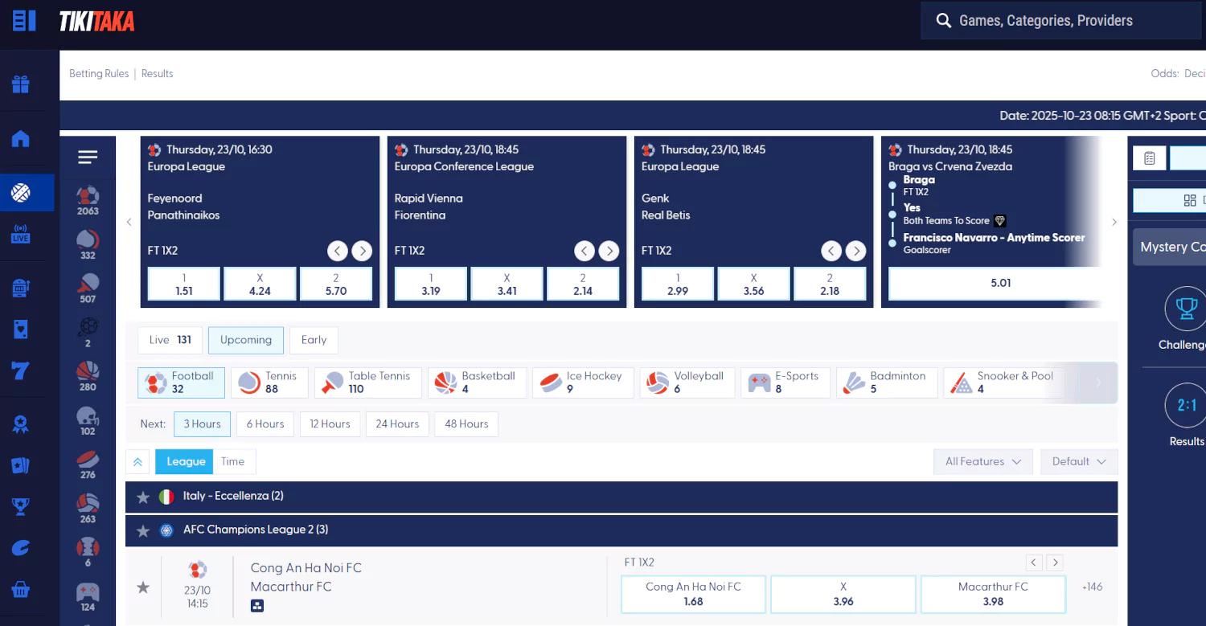Open the shopping basket icon in sidebar

point(21,590)
